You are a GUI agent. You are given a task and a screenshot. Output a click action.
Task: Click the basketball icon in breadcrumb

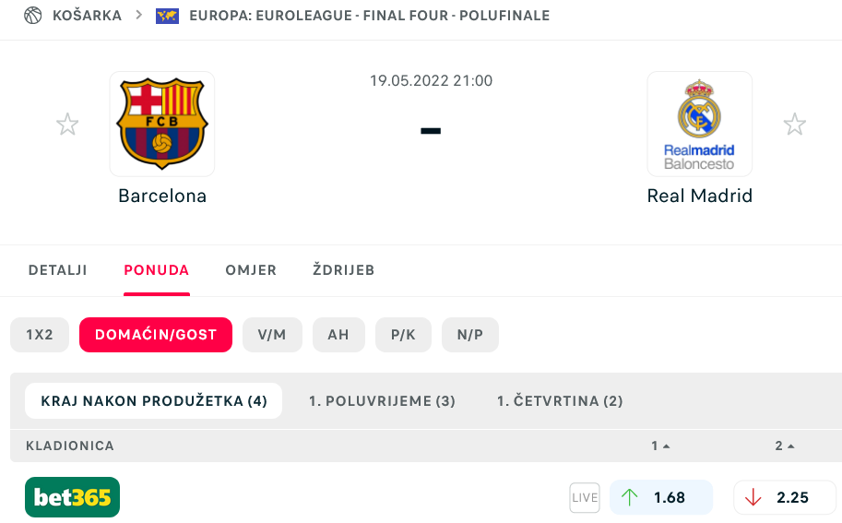(33, 16)
